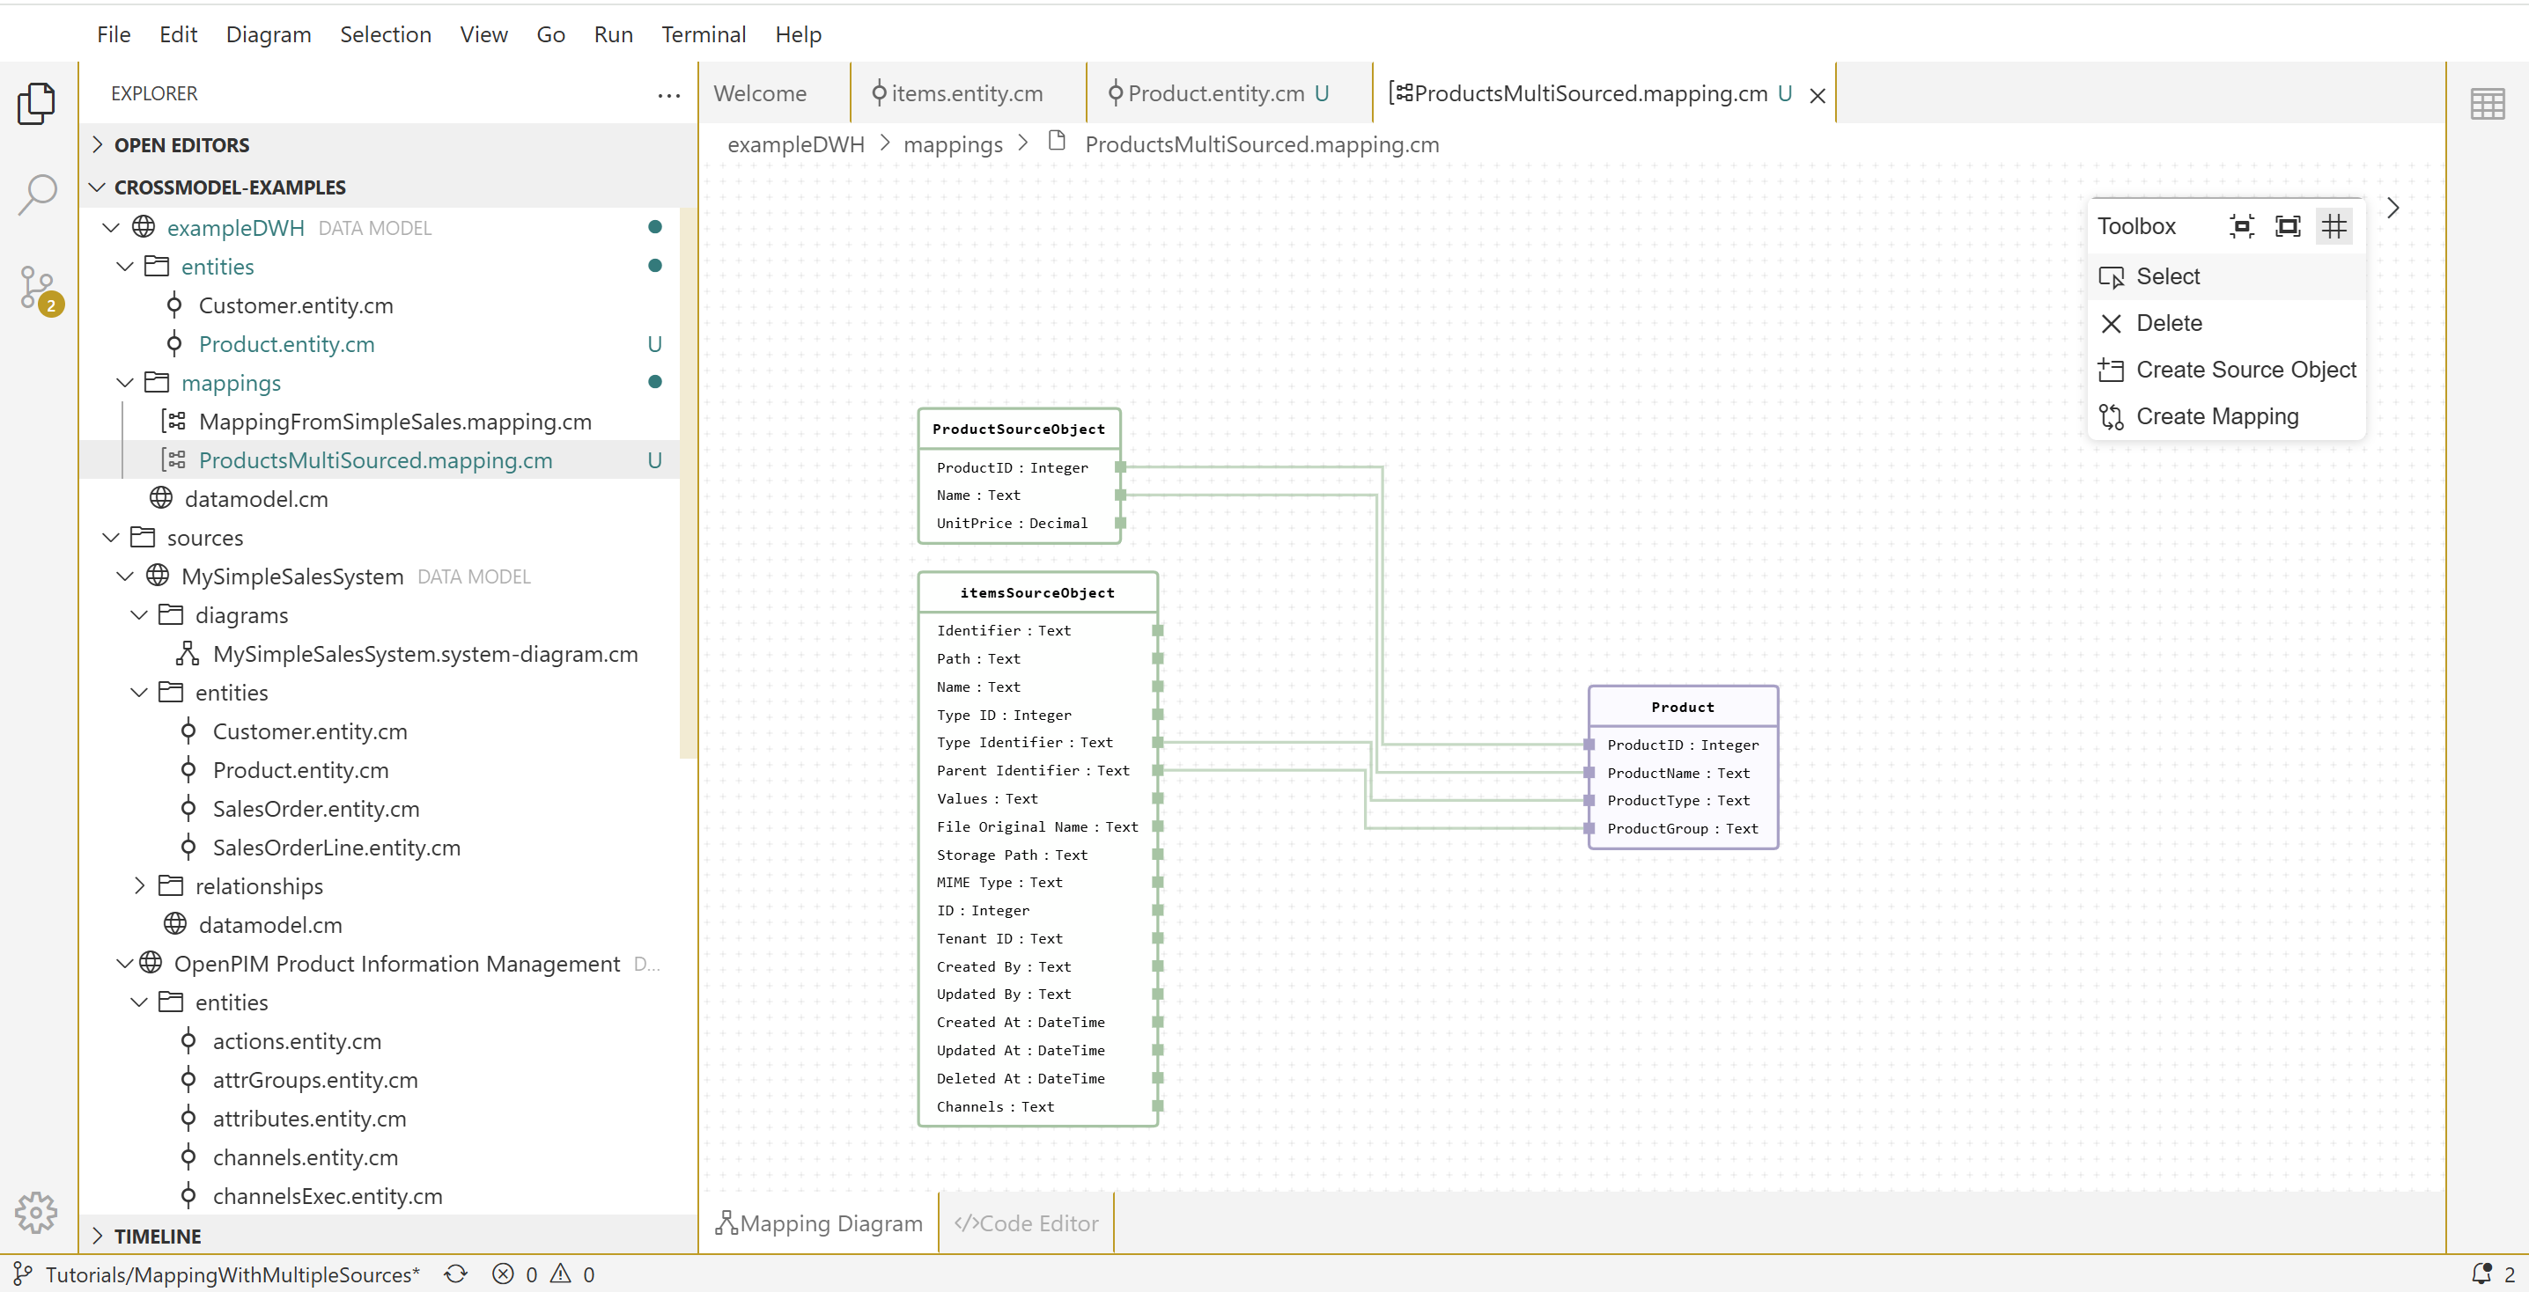The image size is (2529, 1292).
Task: Open the Diagram menu
Action: (268, 34)
